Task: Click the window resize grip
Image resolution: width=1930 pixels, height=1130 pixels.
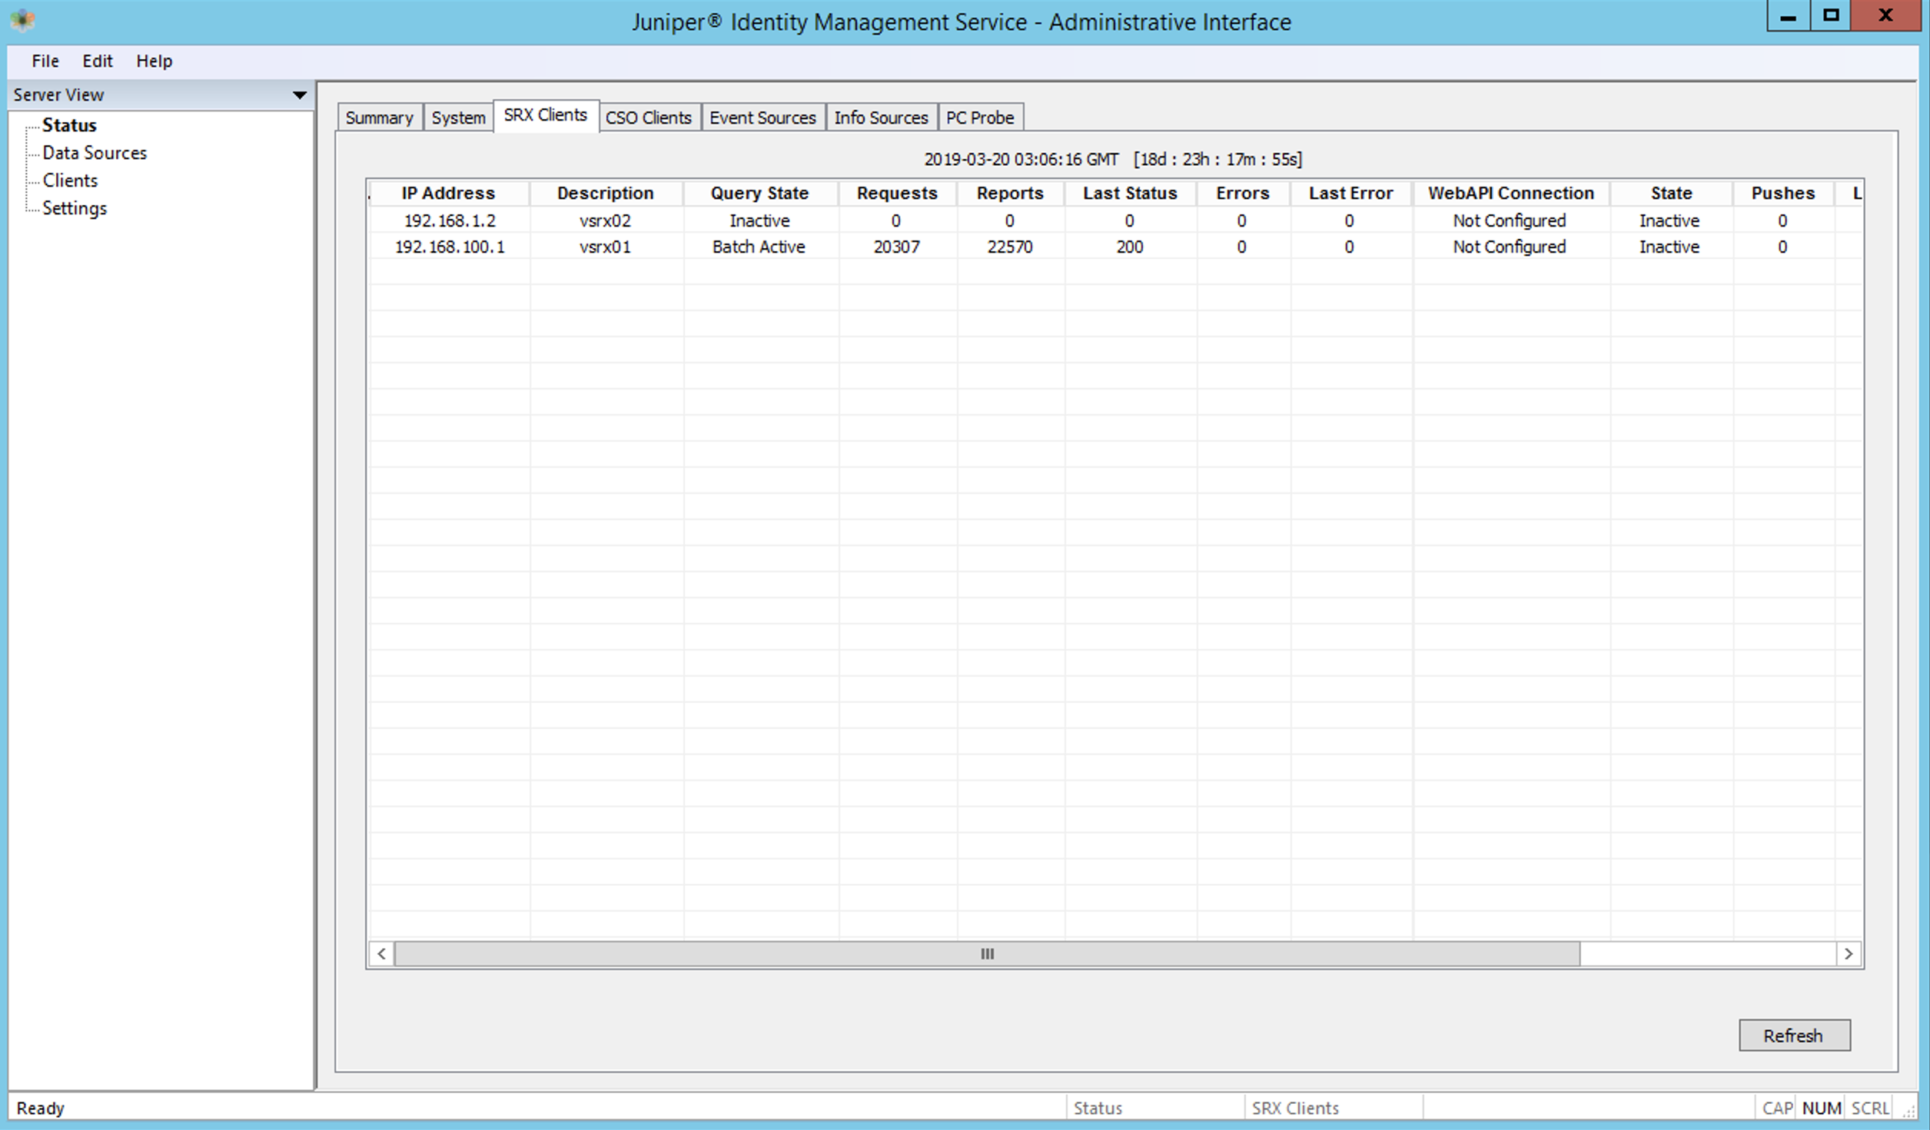Action: (1908, 1110)
